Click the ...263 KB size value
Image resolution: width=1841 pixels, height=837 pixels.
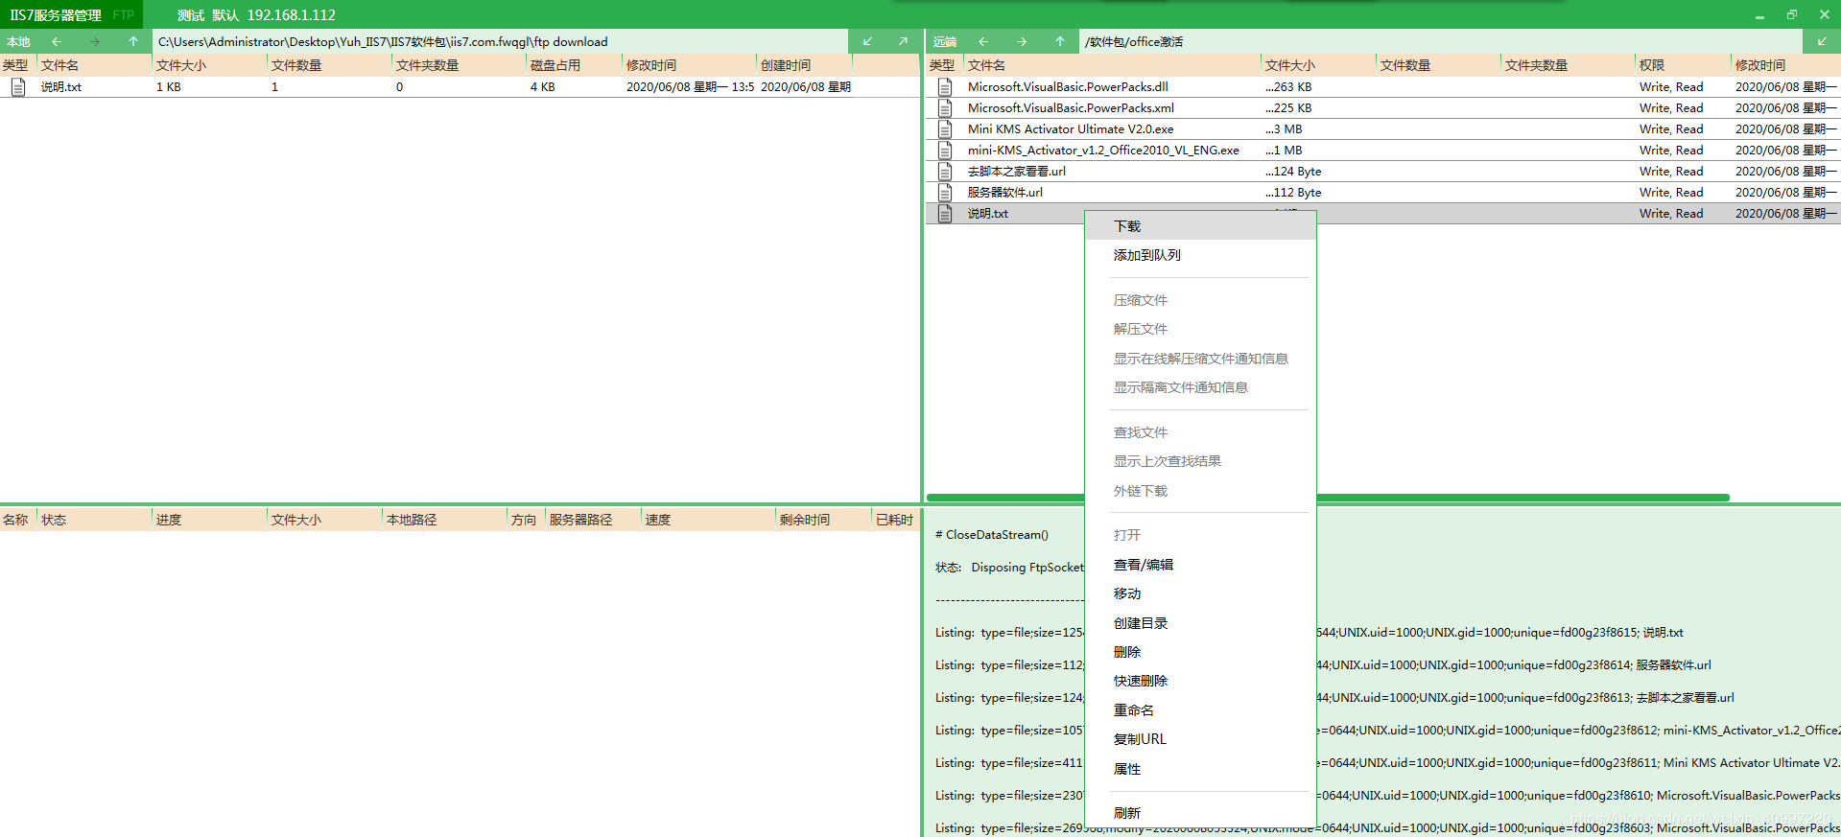[x=1288, y=86]
